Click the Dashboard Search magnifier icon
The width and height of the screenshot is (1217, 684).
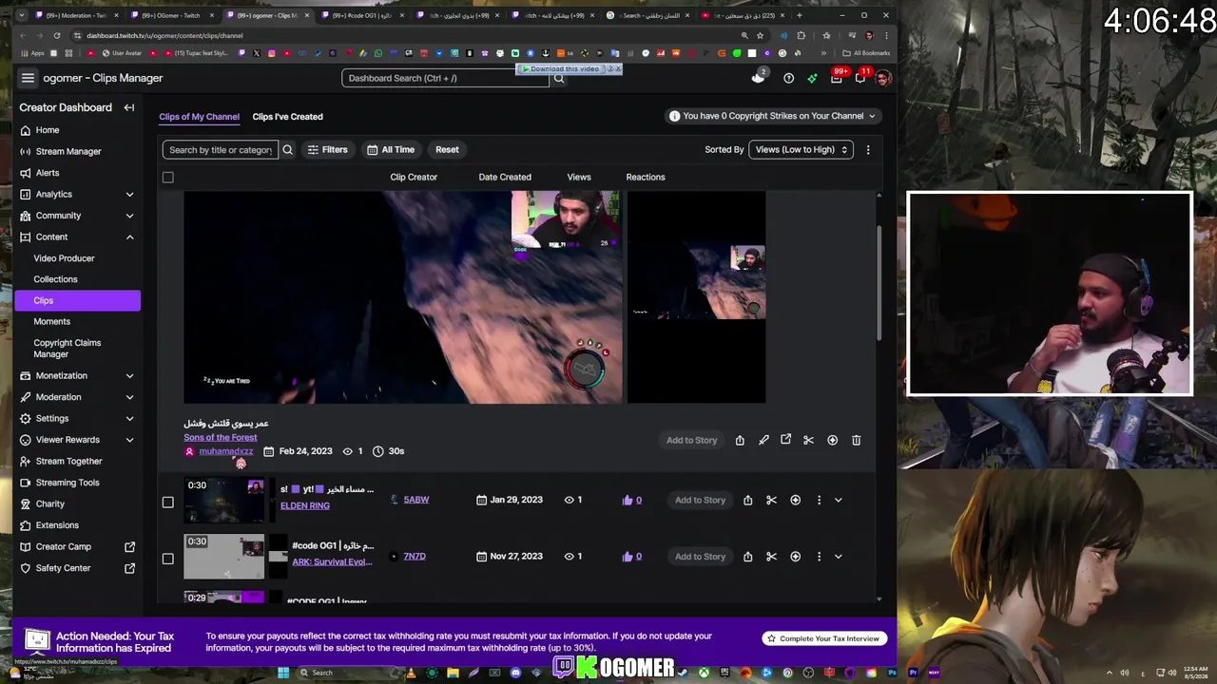click(559, 78)
